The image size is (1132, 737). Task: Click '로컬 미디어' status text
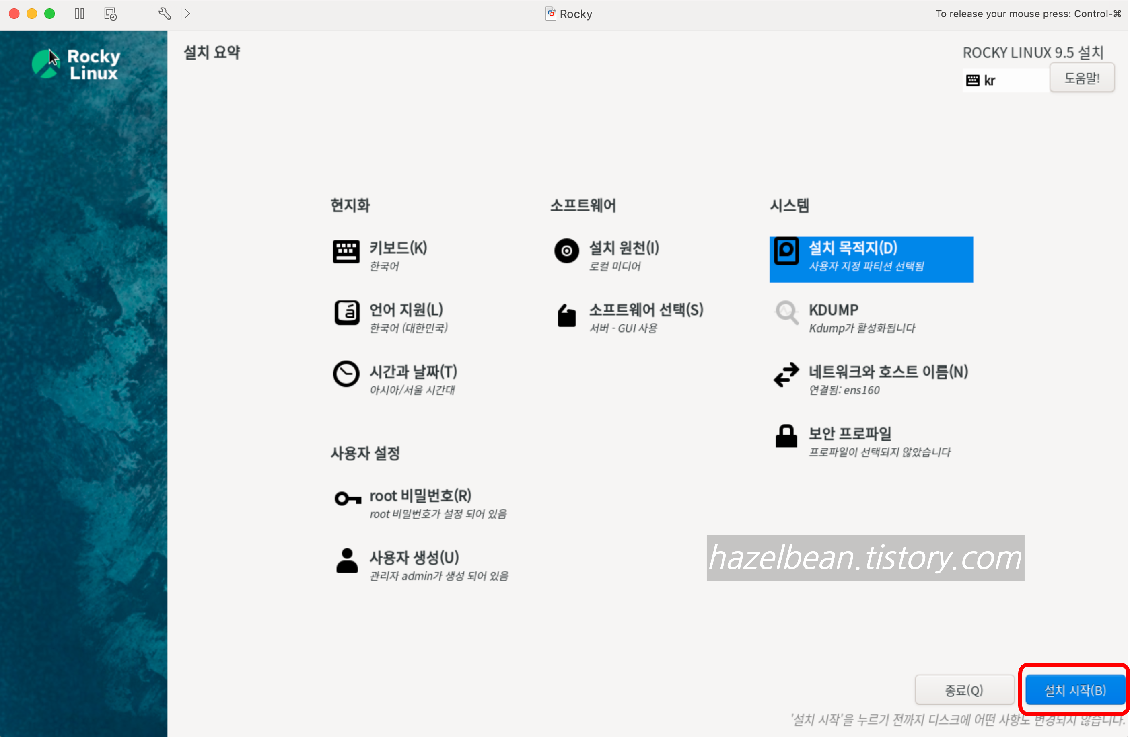(615, 266)
